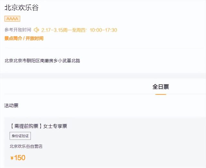Click the 北京欢乐谷自营店 store name

[26, 146]
